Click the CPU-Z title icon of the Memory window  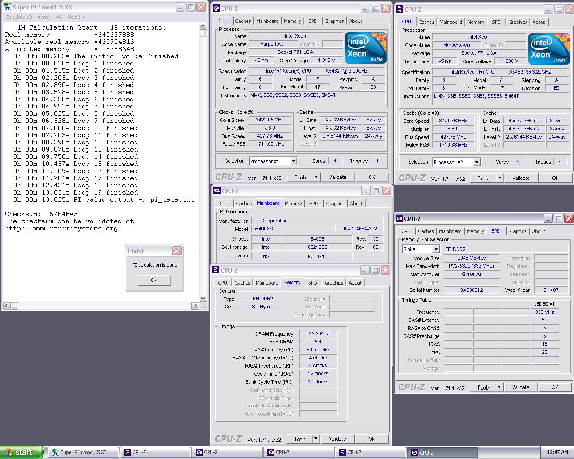(216, 270)
